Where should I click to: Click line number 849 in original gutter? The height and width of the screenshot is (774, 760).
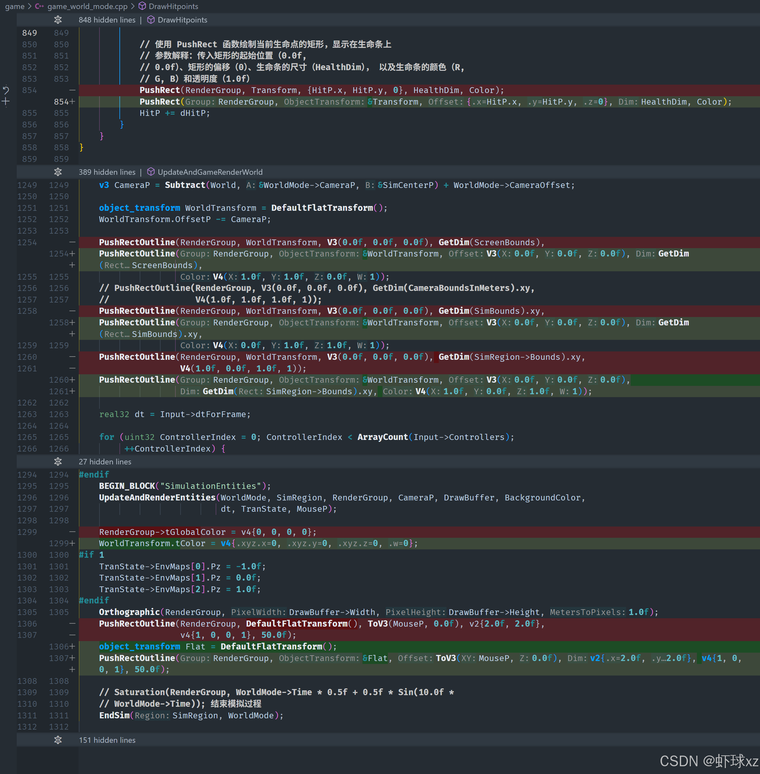coord(30,33)
